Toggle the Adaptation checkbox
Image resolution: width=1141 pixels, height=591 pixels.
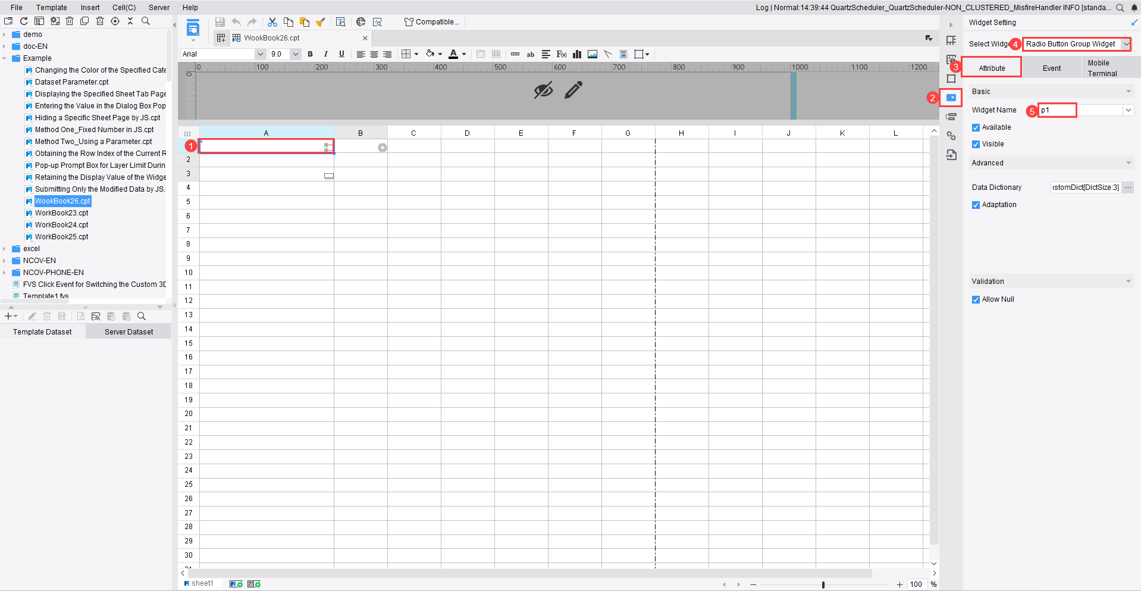976,205
